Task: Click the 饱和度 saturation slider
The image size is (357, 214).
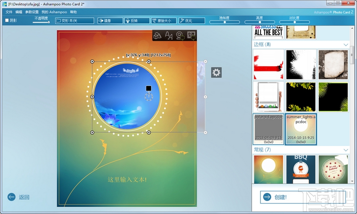Action: 225,22
